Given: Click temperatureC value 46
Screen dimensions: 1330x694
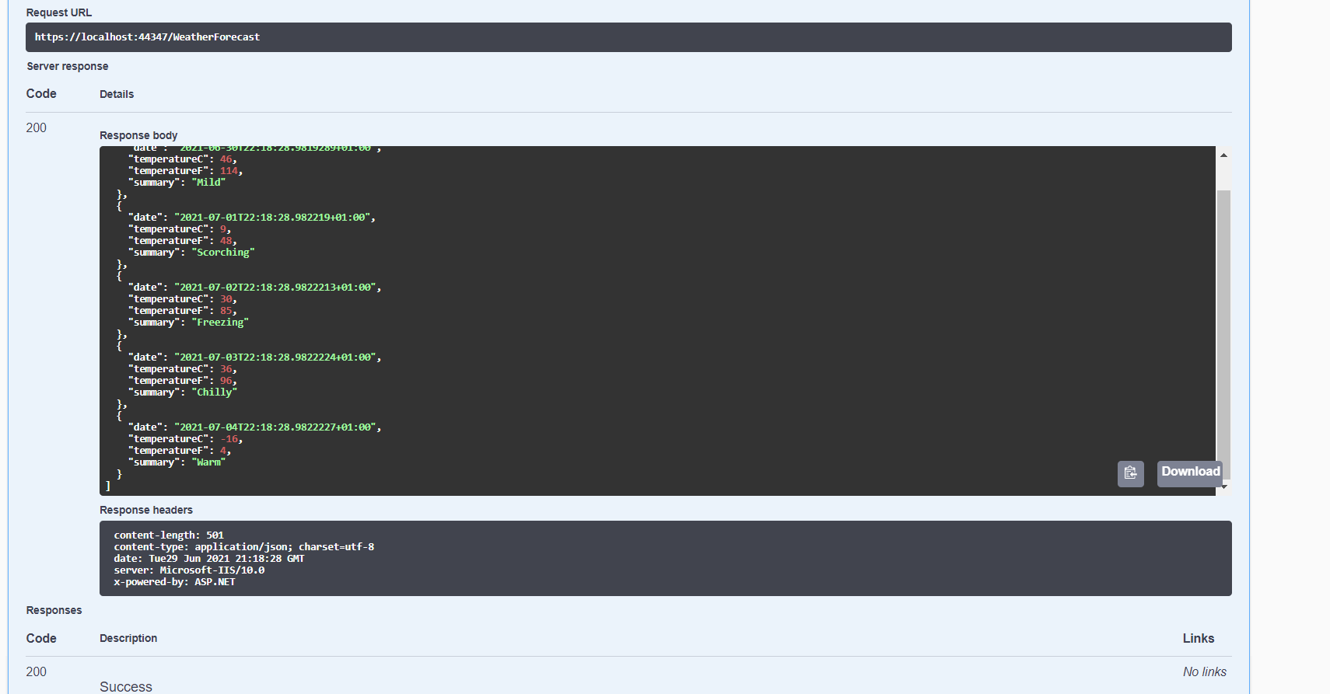Looking at the screenshot, I should click(226, 159).
